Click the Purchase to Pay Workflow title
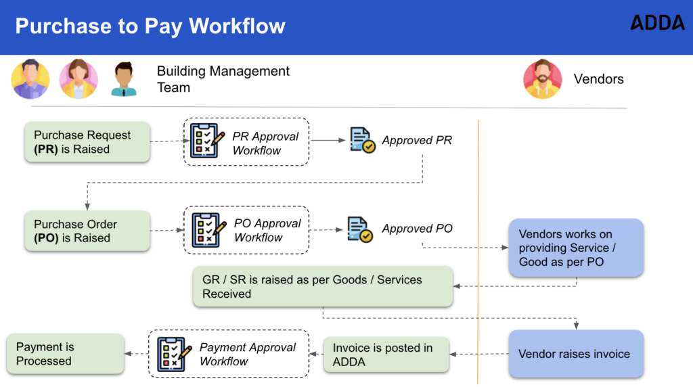 pos(150,26)
